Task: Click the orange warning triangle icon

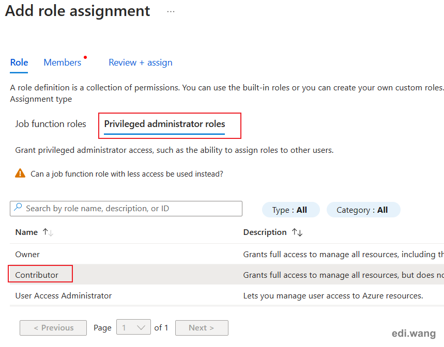Action: (x=20, y=173)
